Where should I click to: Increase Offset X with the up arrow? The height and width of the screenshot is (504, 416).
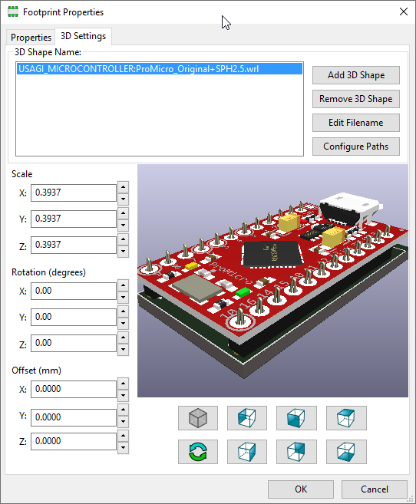123,384
